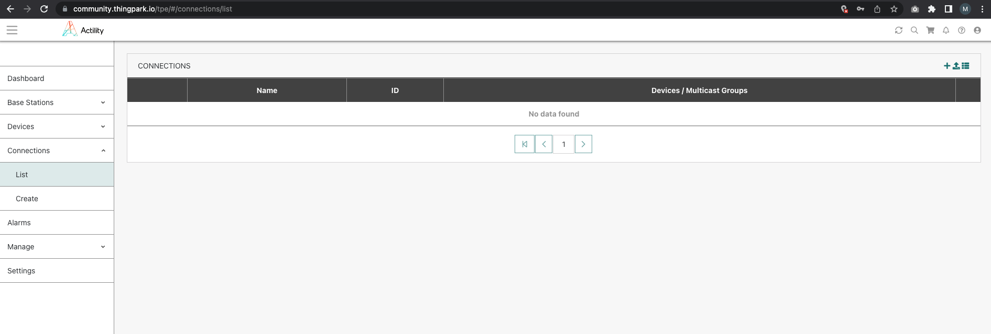Image resolution: width=991 pixels, height=334 pixels.
Task: Reload the page in browser
Action: (44, 9)
